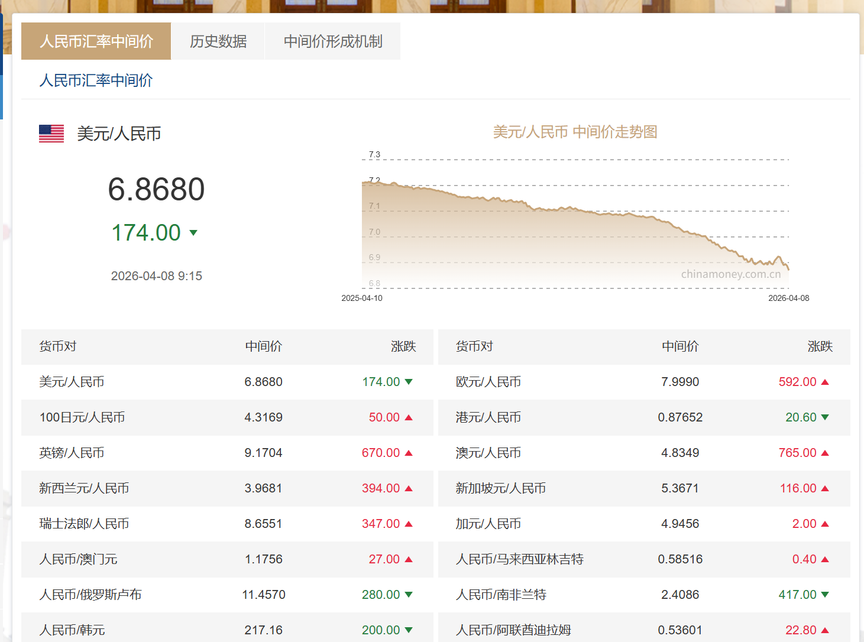Open the 中间价形成机制 tab
The width and height of the screenshot is (864, 642).
[x=333, y=41]
